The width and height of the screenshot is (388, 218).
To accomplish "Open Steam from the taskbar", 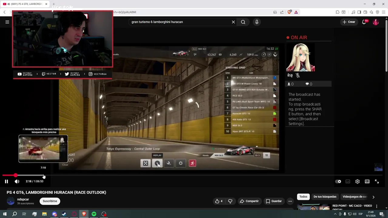I will [64, 214].
